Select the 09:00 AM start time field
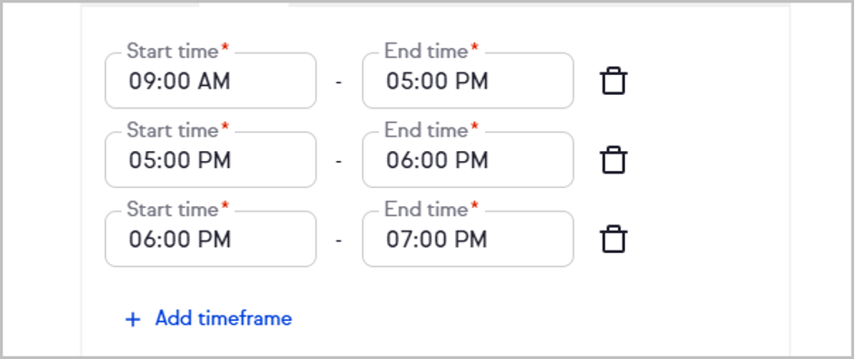This screenshot has height=359, width=855. point(211,80)
